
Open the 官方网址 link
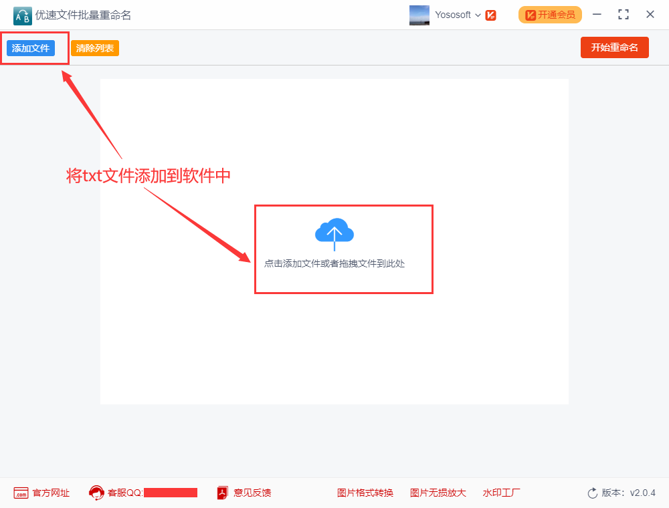click(x=51, y=493)
